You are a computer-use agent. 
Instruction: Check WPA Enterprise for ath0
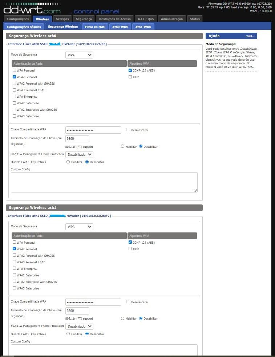[x=14, y=96]
